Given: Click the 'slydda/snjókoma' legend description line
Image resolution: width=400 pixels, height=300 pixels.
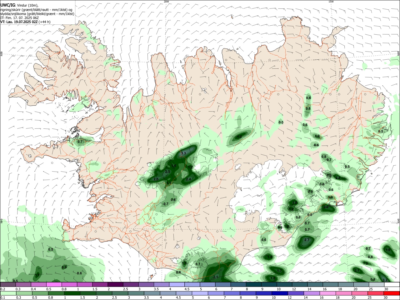Looking at the screenshot, I should (x=37, y=14).
